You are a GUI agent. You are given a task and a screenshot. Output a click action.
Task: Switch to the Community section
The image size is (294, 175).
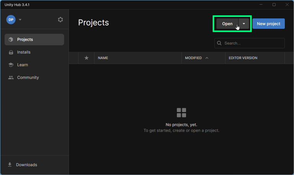28,78
